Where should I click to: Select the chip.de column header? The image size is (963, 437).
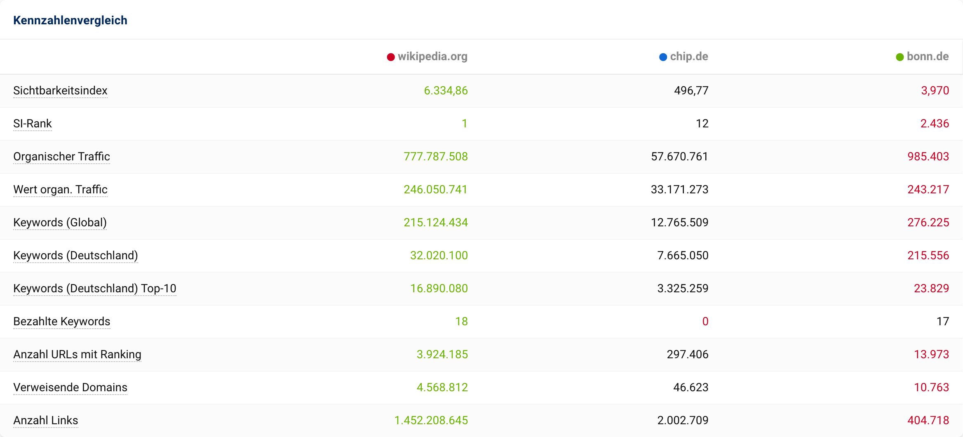coord(689,56)
